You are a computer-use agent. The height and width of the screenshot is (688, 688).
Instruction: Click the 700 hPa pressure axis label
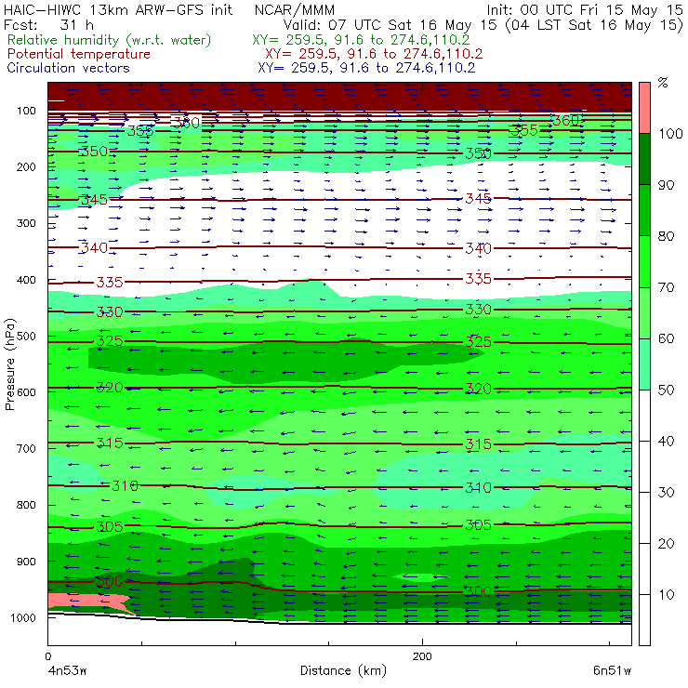(x=26, y=449)
